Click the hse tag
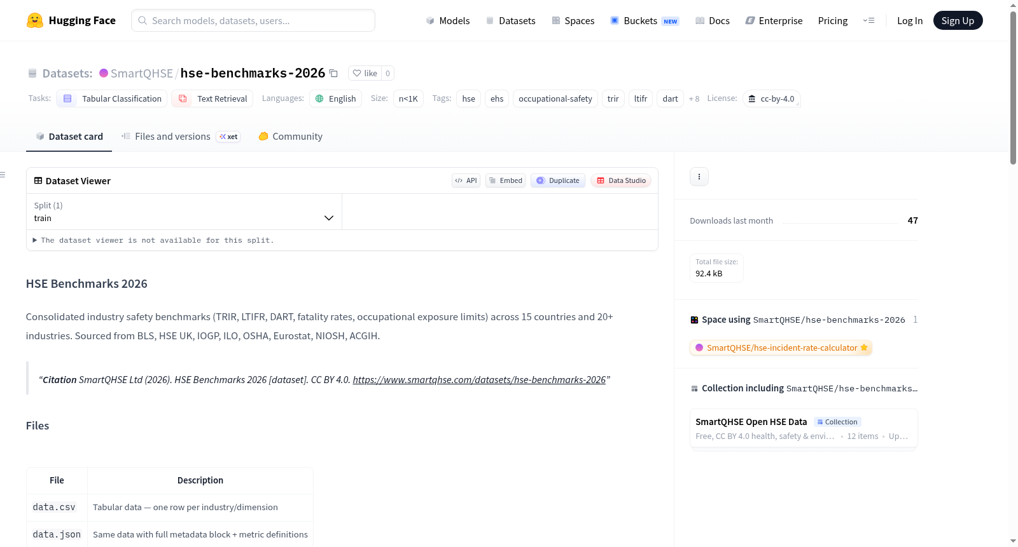Viewport: 1018px width, 547px height. (469, 98)
